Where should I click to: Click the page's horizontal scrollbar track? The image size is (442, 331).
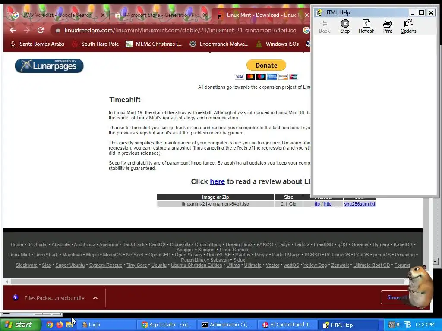pos(207,281)
